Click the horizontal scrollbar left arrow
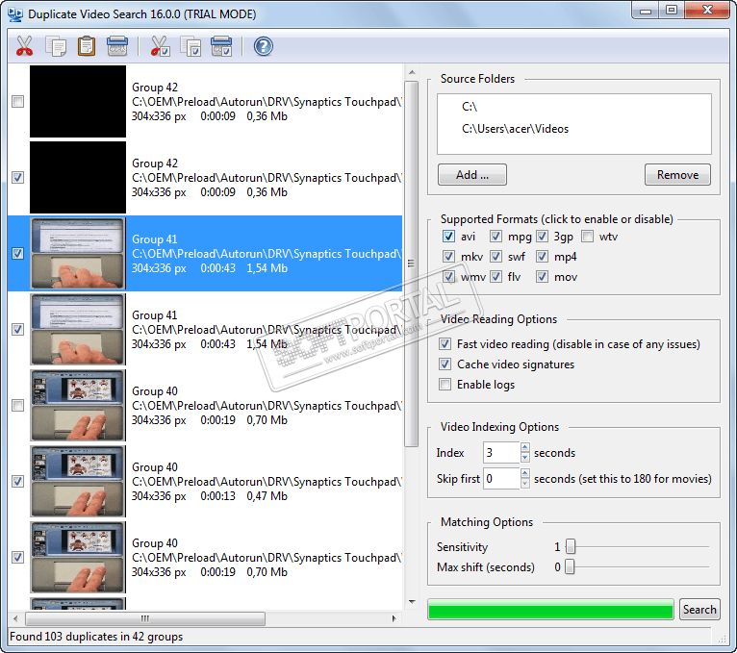The height and width of the screenshot is (653, 737). pyautogui.click(x=15, y=618)
